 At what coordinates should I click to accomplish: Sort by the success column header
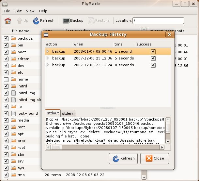(153, 44)
